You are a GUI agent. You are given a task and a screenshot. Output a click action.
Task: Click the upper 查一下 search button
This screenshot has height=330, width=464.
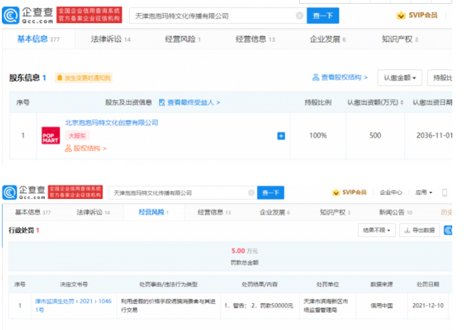pos(323,16)
